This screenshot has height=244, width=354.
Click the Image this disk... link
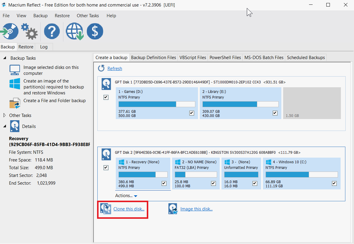click(x=197, y=209)
